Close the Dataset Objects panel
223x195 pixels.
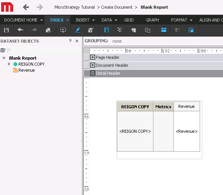coord(77,41)
